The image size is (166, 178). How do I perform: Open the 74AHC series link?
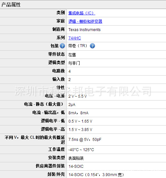point(75,38)
